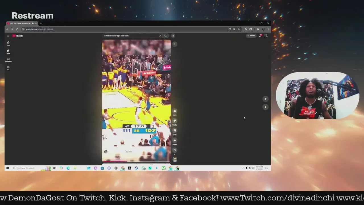This screenshot has width=364, height=205.
Task: View site information icon in address bar
Action: [23, 29]
